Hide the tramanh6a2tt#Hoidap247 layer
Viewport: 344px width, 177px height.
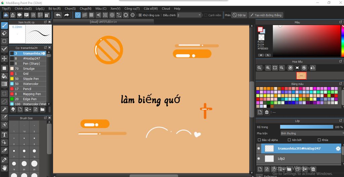(x=259, y=149)
